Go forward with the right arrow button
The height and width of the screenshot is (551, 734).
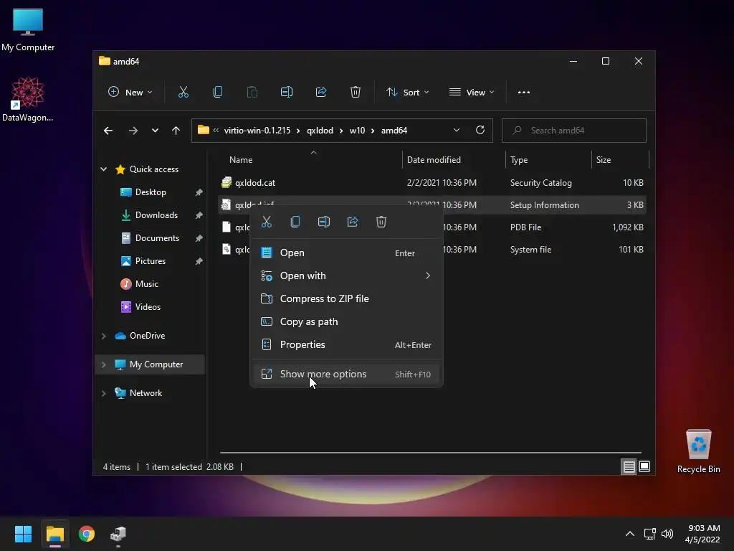coord(133,131)
